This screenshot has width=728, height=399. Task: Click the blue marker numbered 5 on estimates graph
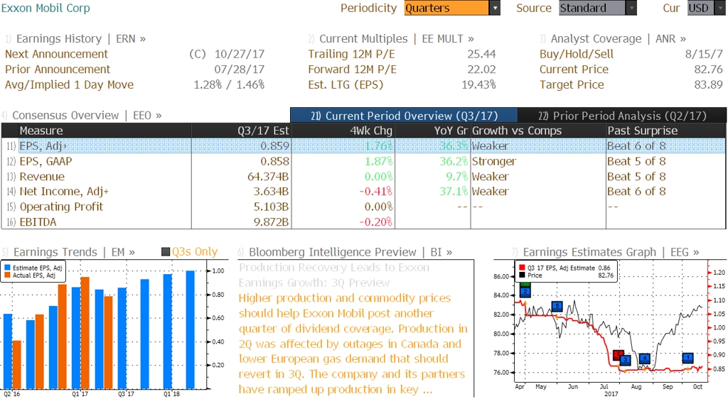click(x=557, y=306)
